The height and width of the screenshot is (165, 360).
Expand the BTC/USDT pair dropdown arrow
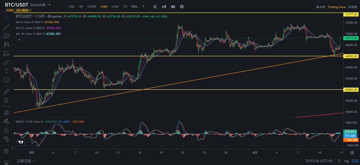point(49,5)
